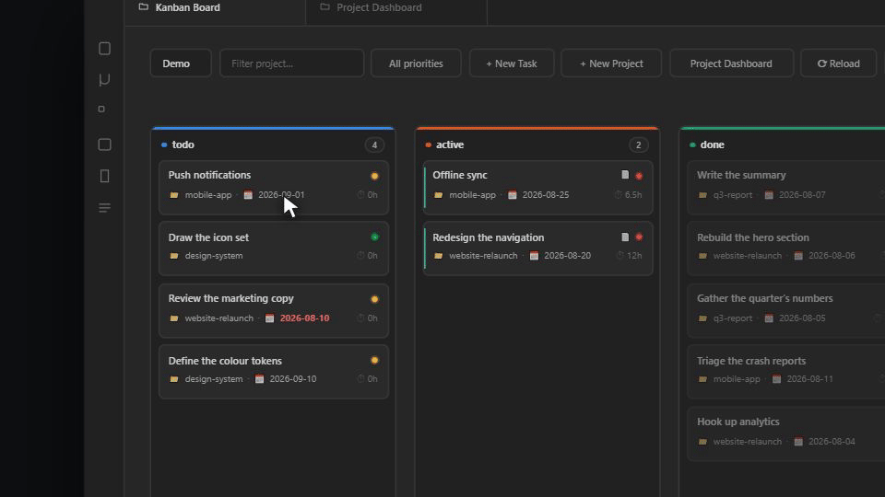The image size is (885, 497).
Task: Create a task with + New Task
Action: [512, 64]
